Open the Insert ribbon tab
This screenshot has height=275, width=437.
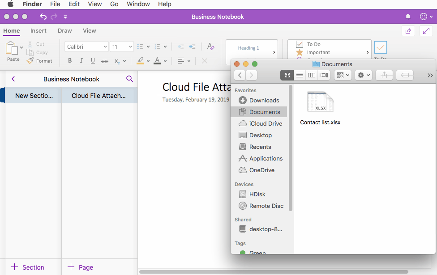pos(39,30)
